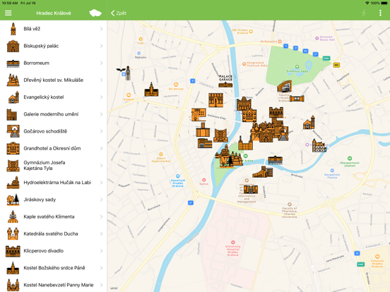
Task: Expand Borromeum row chevron
Action: (x=101, y=63)
